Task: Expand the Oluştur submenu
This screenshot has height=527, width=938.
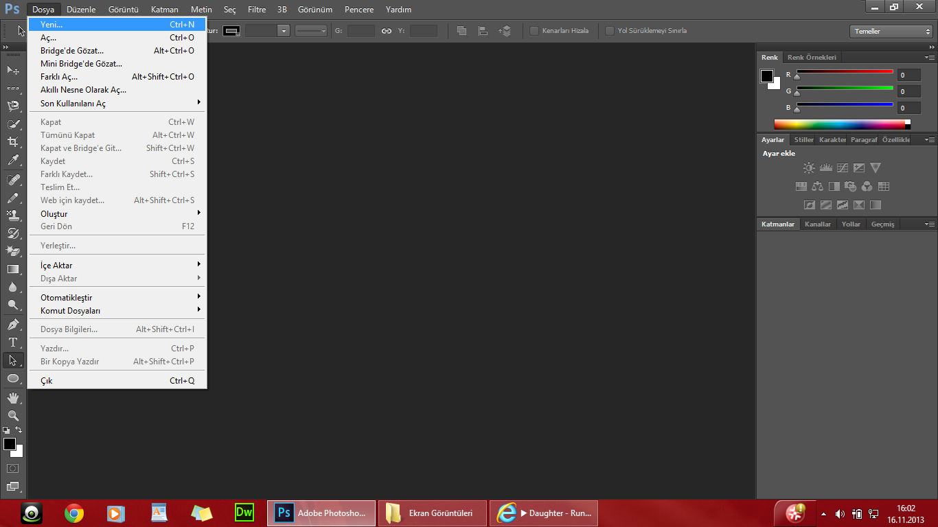Action: (x=117, y=213)
